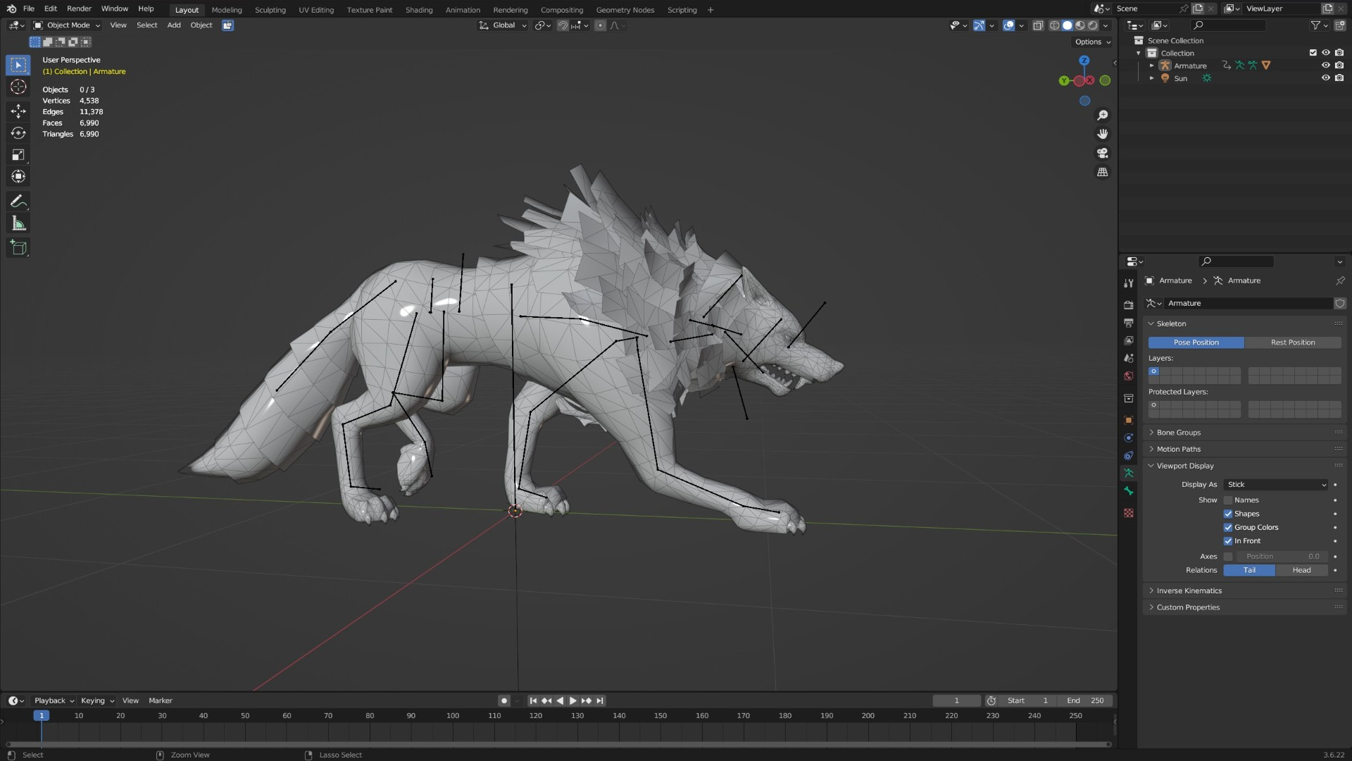Screen dimensions: 1352x761
Task: Open the Playback dropdown in timeline
Action: tap(54, 700)
